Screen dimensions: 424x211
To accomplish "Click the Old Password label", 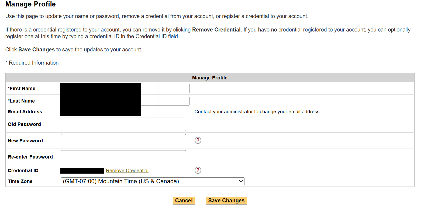I will point(24,124).
